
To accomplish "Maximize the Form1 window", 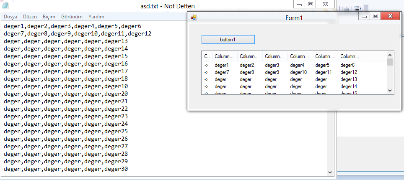I will point(376,17).
